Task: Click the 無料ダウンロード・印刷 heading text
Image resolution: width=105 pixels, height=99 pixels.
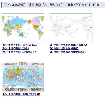Action: (x=83, y=5)
